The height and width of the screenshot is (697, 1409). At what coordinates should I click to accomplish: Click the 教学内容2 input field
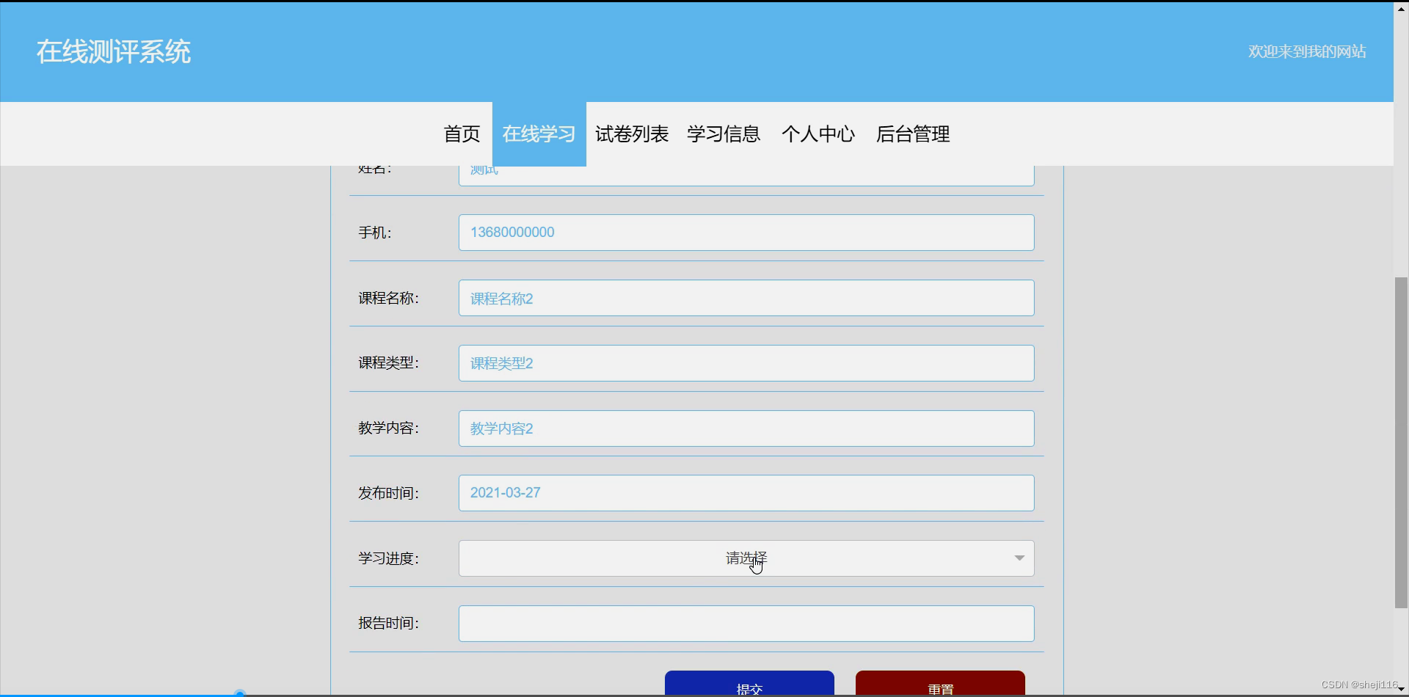[746, 428]
